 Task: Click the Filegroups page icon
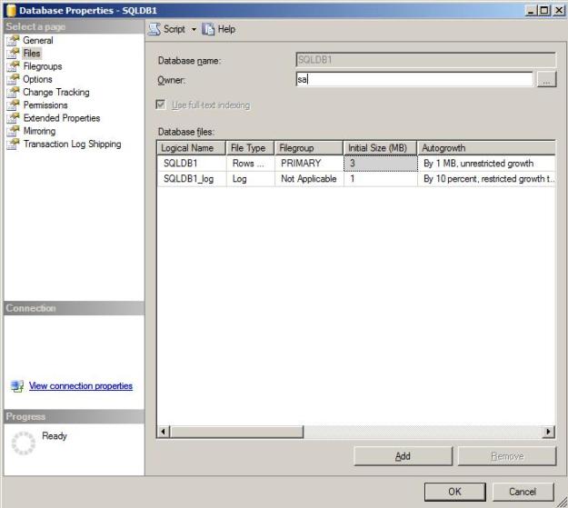(13, 66)
